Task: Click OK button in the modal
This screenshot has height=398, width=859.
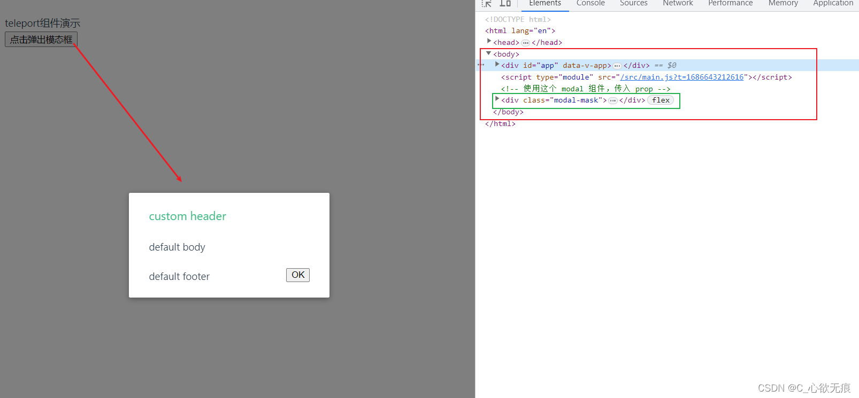Action: coord(298,275)
